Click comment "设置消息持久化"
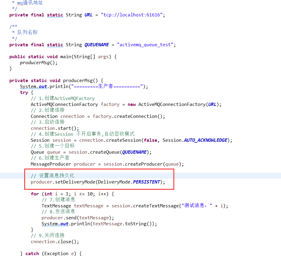Image resolution: width=281 pixels, height=256 pixels. [53, 176]
